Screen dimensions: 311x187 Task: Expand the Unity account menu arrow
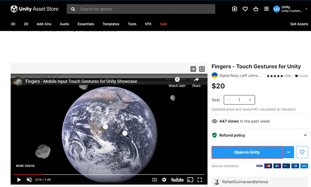click(307, 9)
